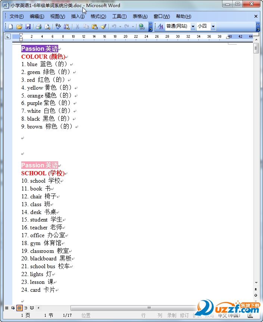Open the 文件(F) menu
This screenshot has width=263, height=322.
coord(17,16)
